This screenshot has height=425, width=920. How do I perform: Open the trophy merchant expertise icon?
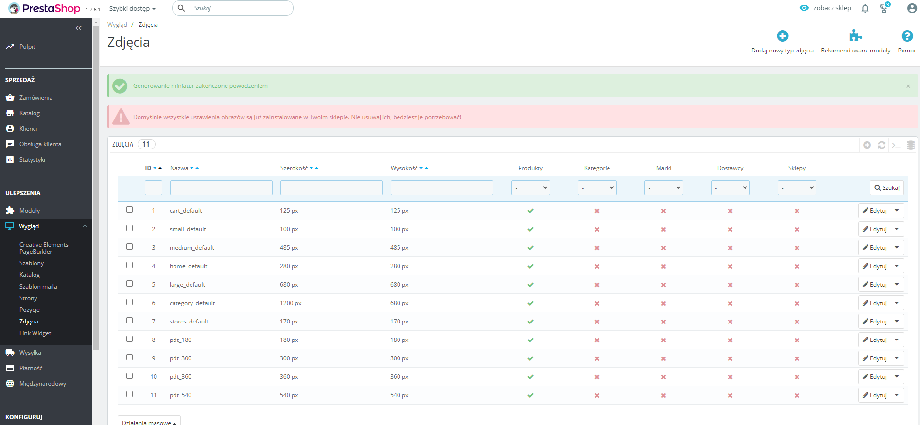(x=884, y=8)
